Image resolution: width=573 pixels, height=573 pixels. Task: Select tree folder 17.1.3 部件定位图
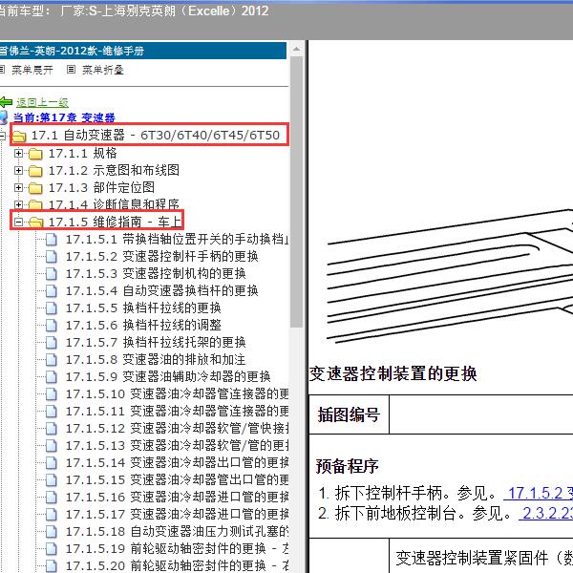(x=101, y=187)
